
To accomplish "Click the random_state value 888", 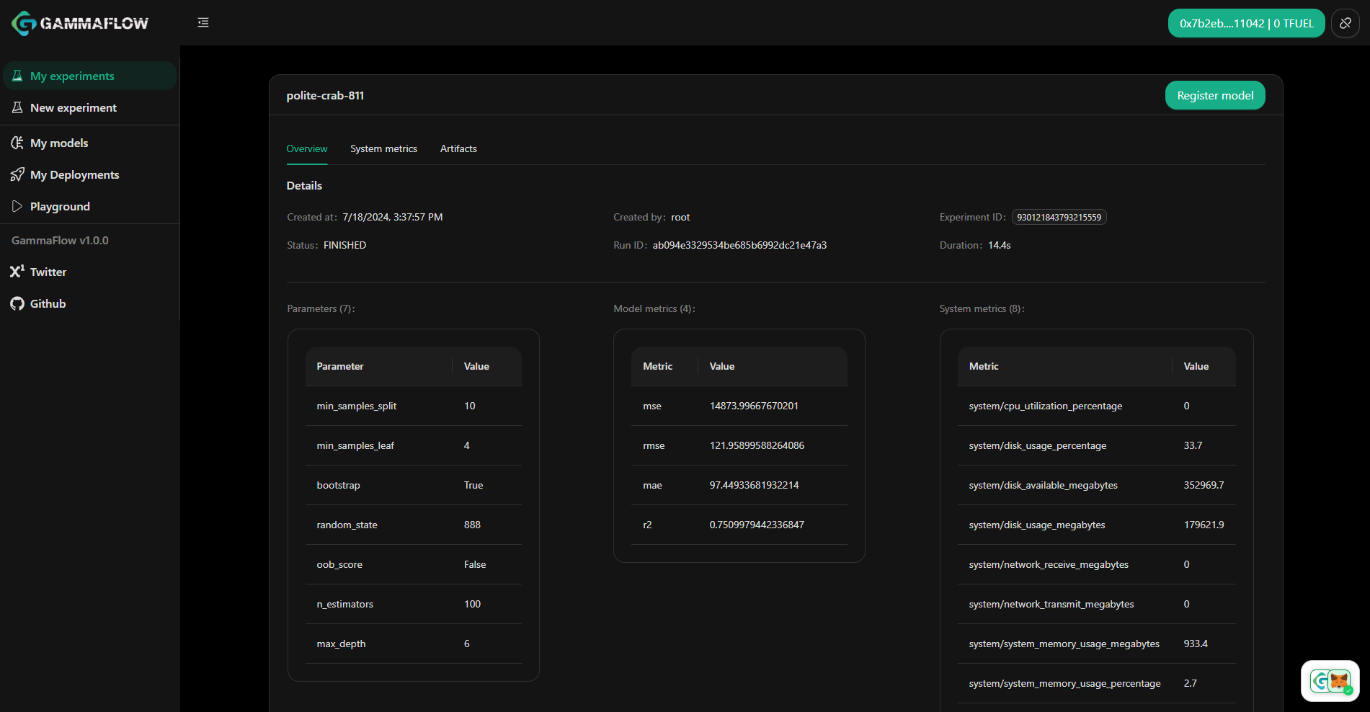I will 472,525.
